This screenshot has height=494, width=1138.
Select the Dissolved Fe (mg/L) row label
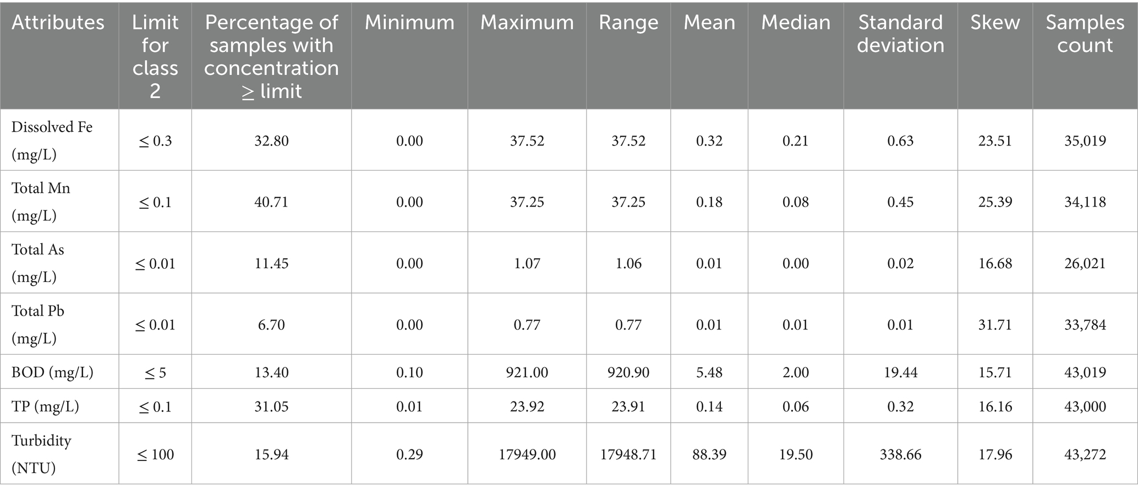[52, 140]
